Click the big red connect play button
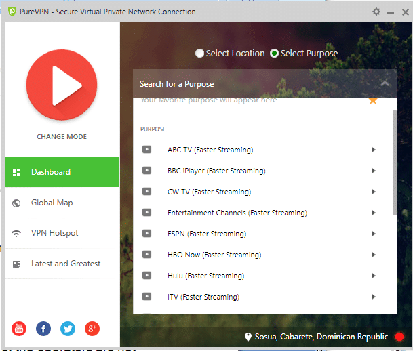413x351 pixels. point(62,85)
